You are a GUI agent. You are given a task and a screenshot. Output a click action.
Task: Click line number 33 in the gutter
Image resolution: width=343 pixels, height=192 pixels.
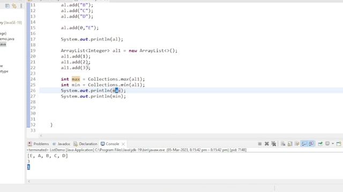33,130
